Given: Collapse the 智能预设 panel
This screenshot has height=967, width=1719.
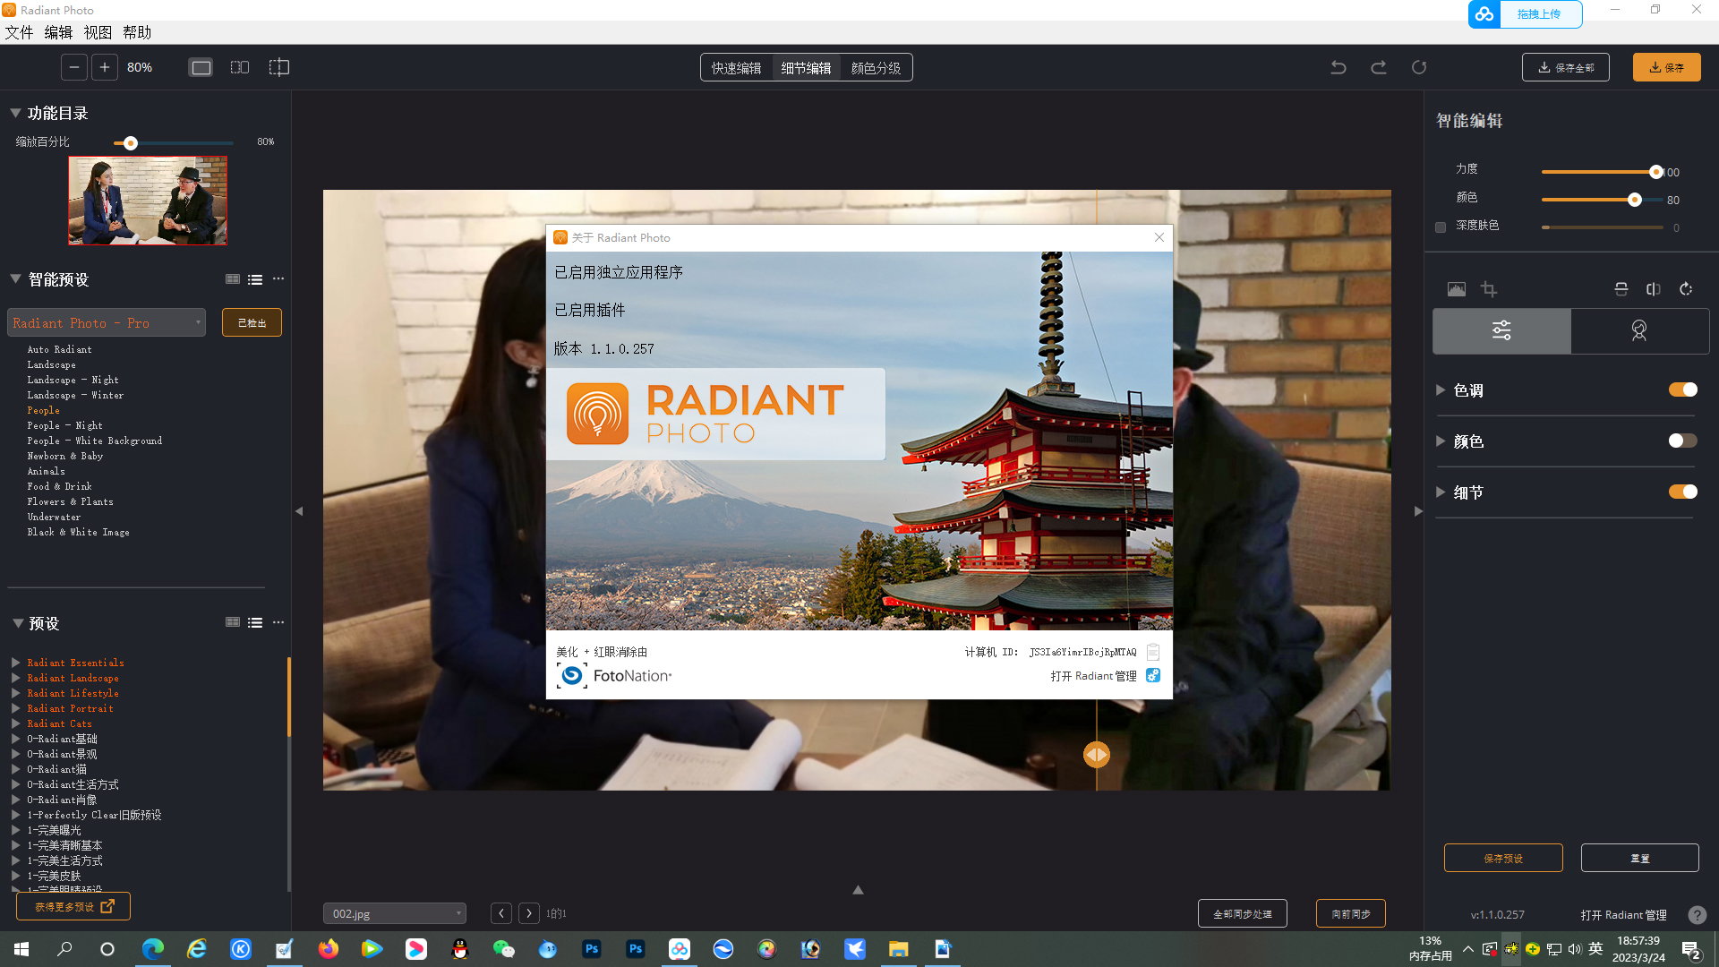Looking at the screenshot, I should click(x=16, y=279).
